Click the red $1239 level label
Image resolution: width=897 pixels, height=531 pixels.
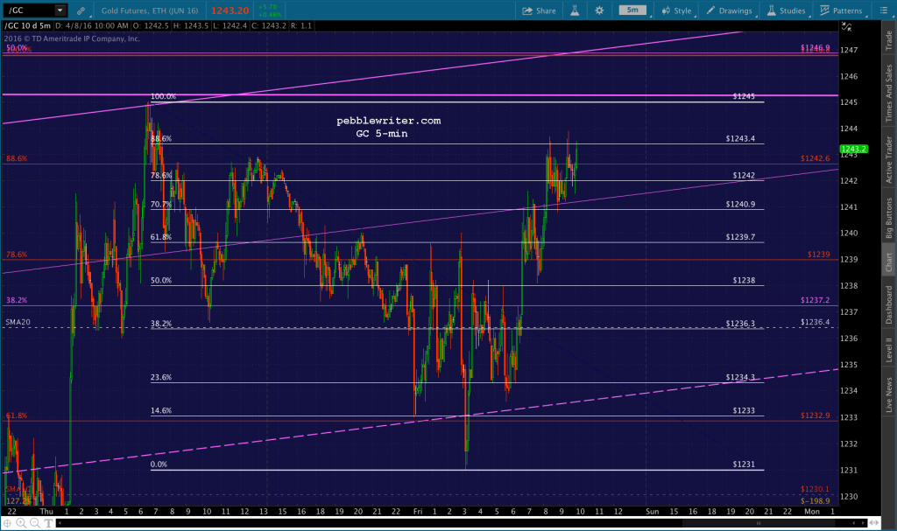coord(819,255)
